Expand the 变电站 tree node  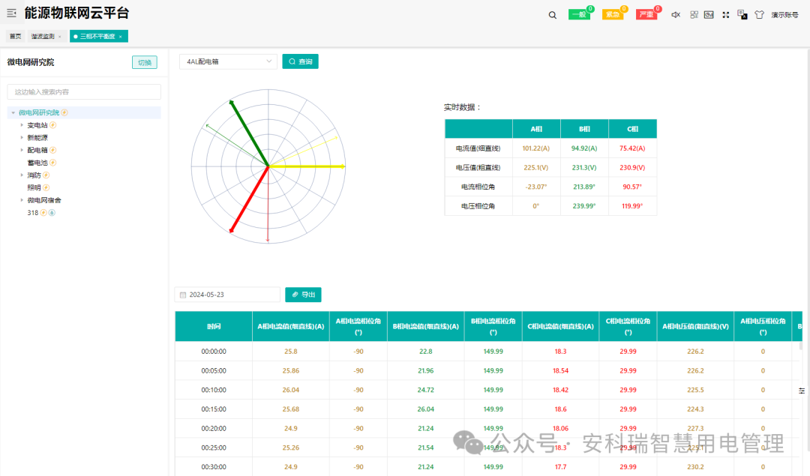(x=22, y=125)
